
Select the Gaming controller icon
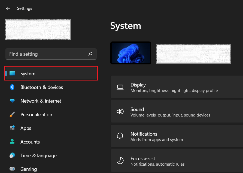(x=12, y=169)
